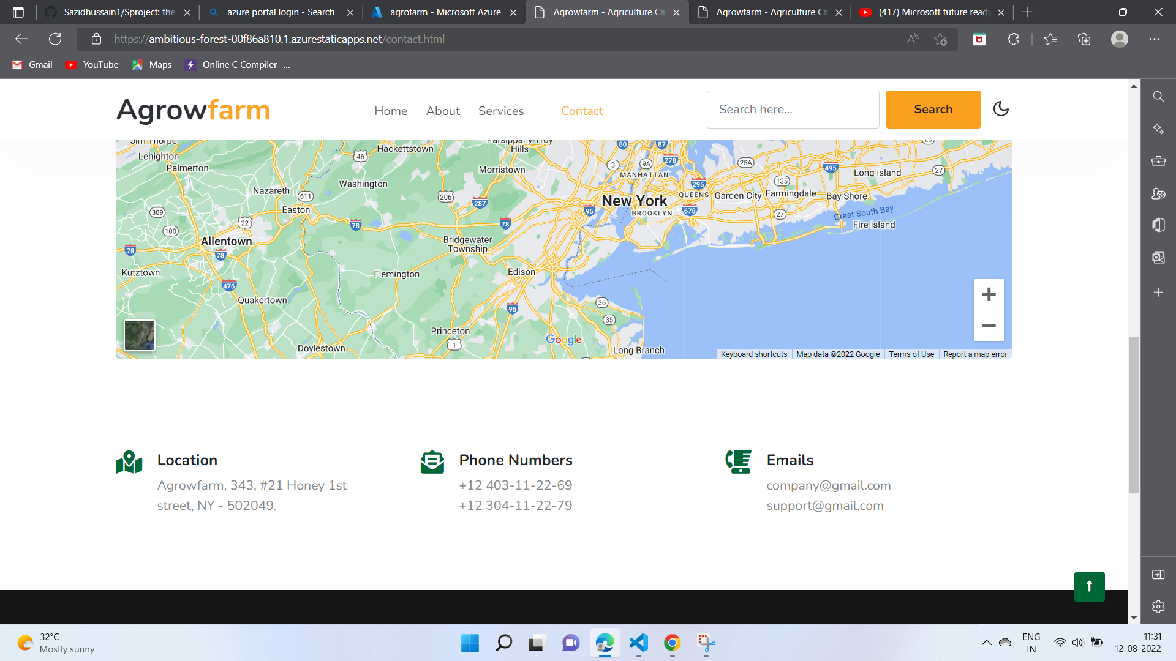Open Gmail bookmark
The width and height of the screenshot is (1176, 661).
(x=32, y=65)
